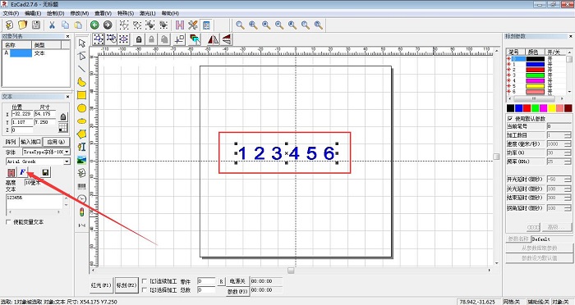Select the yellow circle drawing tool

(x=81, y=108)
